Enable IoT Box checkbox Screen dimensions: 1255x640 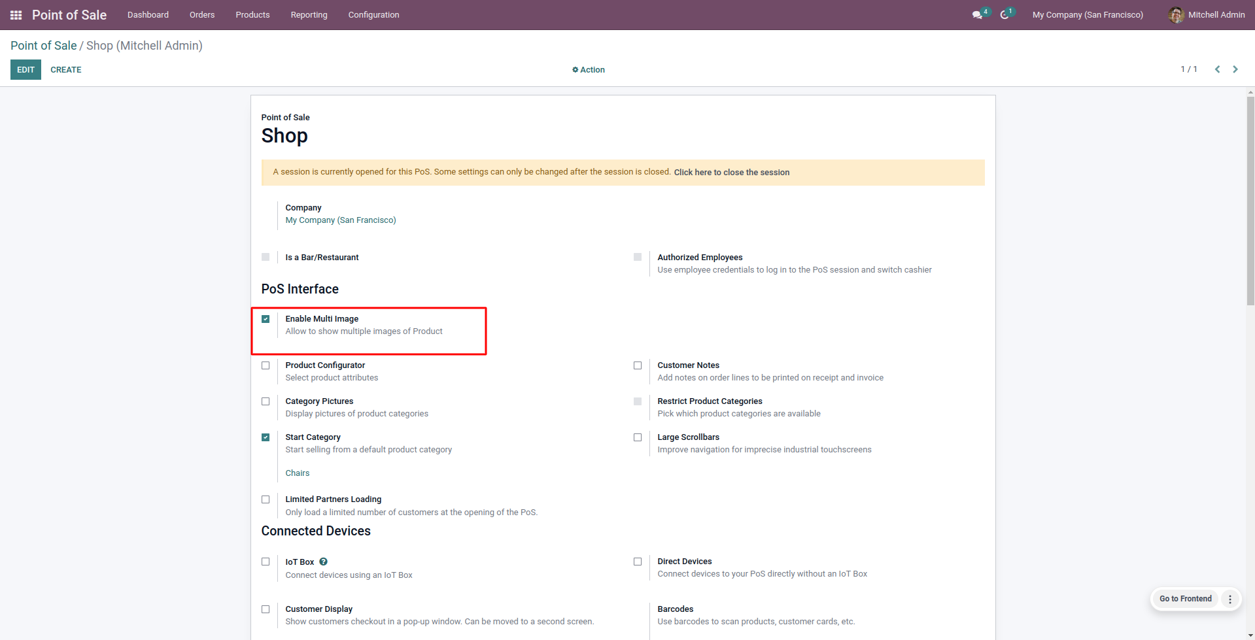click(266, 562)
